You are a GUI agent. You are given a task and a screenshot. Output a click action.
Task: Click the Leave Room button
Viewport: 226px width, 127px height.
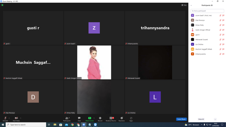pos(181,119)
